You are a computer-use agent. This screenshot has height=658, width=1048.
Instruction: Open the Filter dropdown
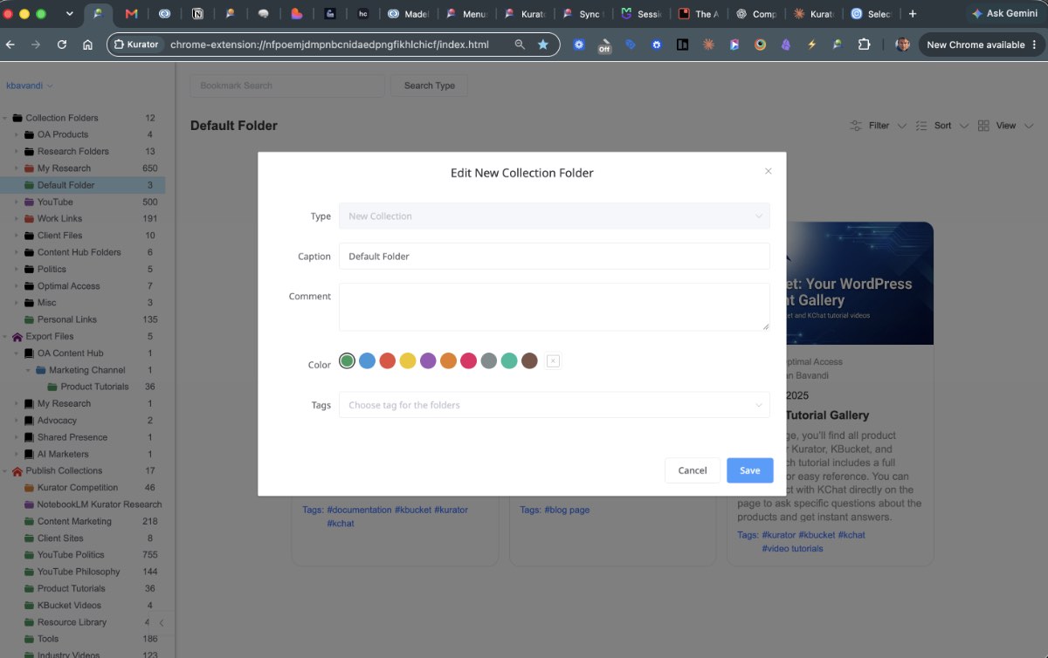[879, 126]
